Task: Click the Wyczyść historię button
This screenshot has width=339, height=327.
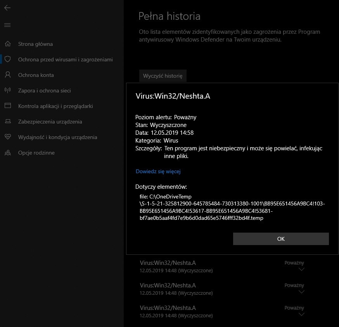Action: pyautogui.click(x=163, y=76)
